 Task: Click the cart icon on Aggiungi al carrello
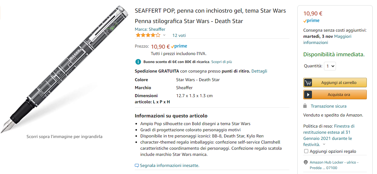tap(308, 83)
